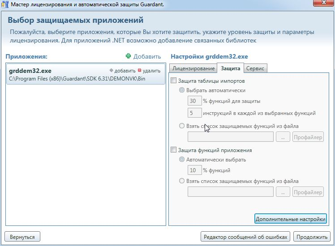Enable Защита таблицы импортов checkbox
Viewport: 335px width, 246px height.
[174, 81]
